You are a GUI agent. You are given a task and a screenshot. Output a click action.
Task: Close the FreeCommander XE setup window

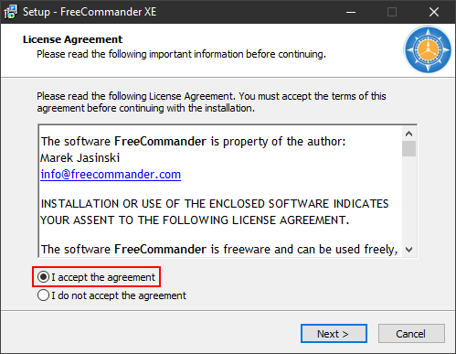434,12
